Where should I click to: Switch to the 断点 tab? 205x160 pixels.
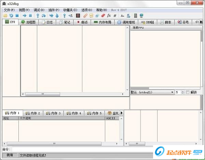82,22
